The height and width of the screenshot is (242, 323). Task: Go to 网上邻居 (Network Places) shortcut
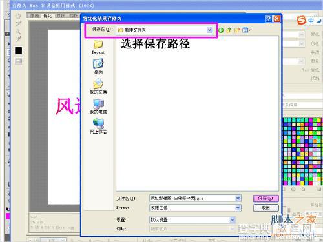point(98,126)
